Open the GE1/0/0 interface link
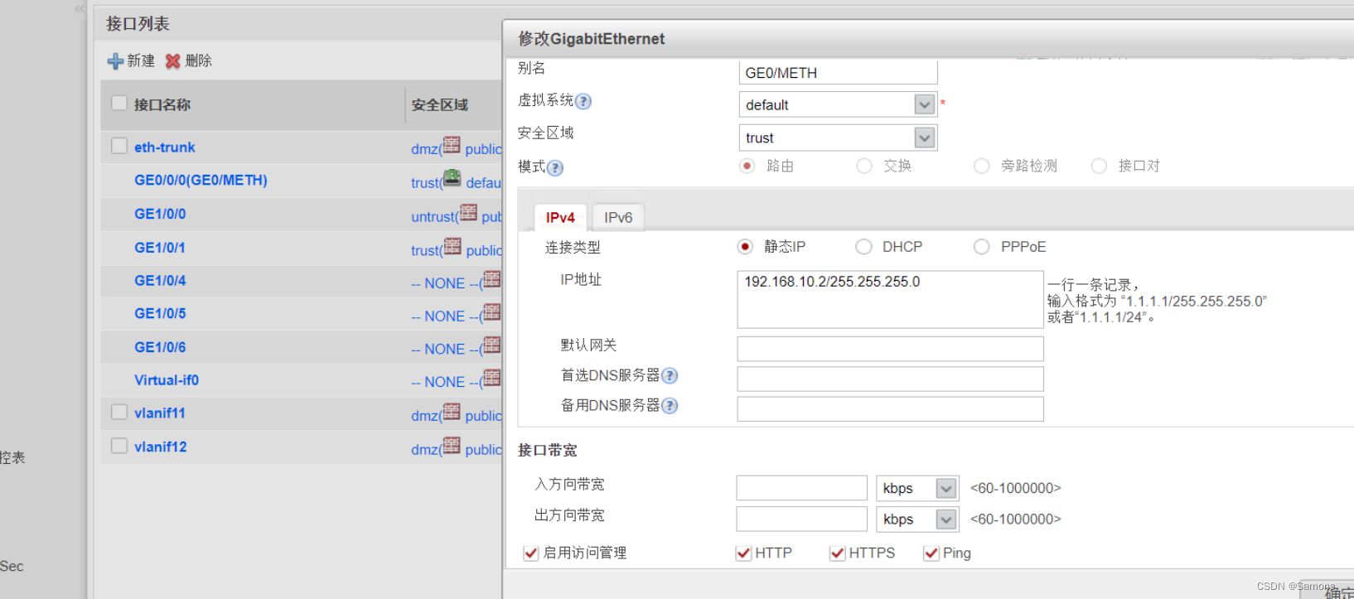 160,214
